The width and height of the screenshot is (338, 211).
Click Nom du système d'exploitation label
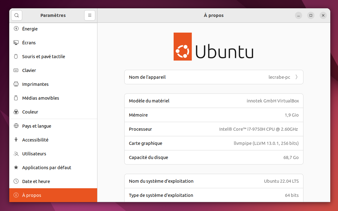click(x=161, y=181)
